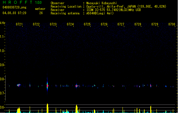Select the file name 0408030720.png
Viewport: 178px width, 113px height.
(x=14, y=7)
